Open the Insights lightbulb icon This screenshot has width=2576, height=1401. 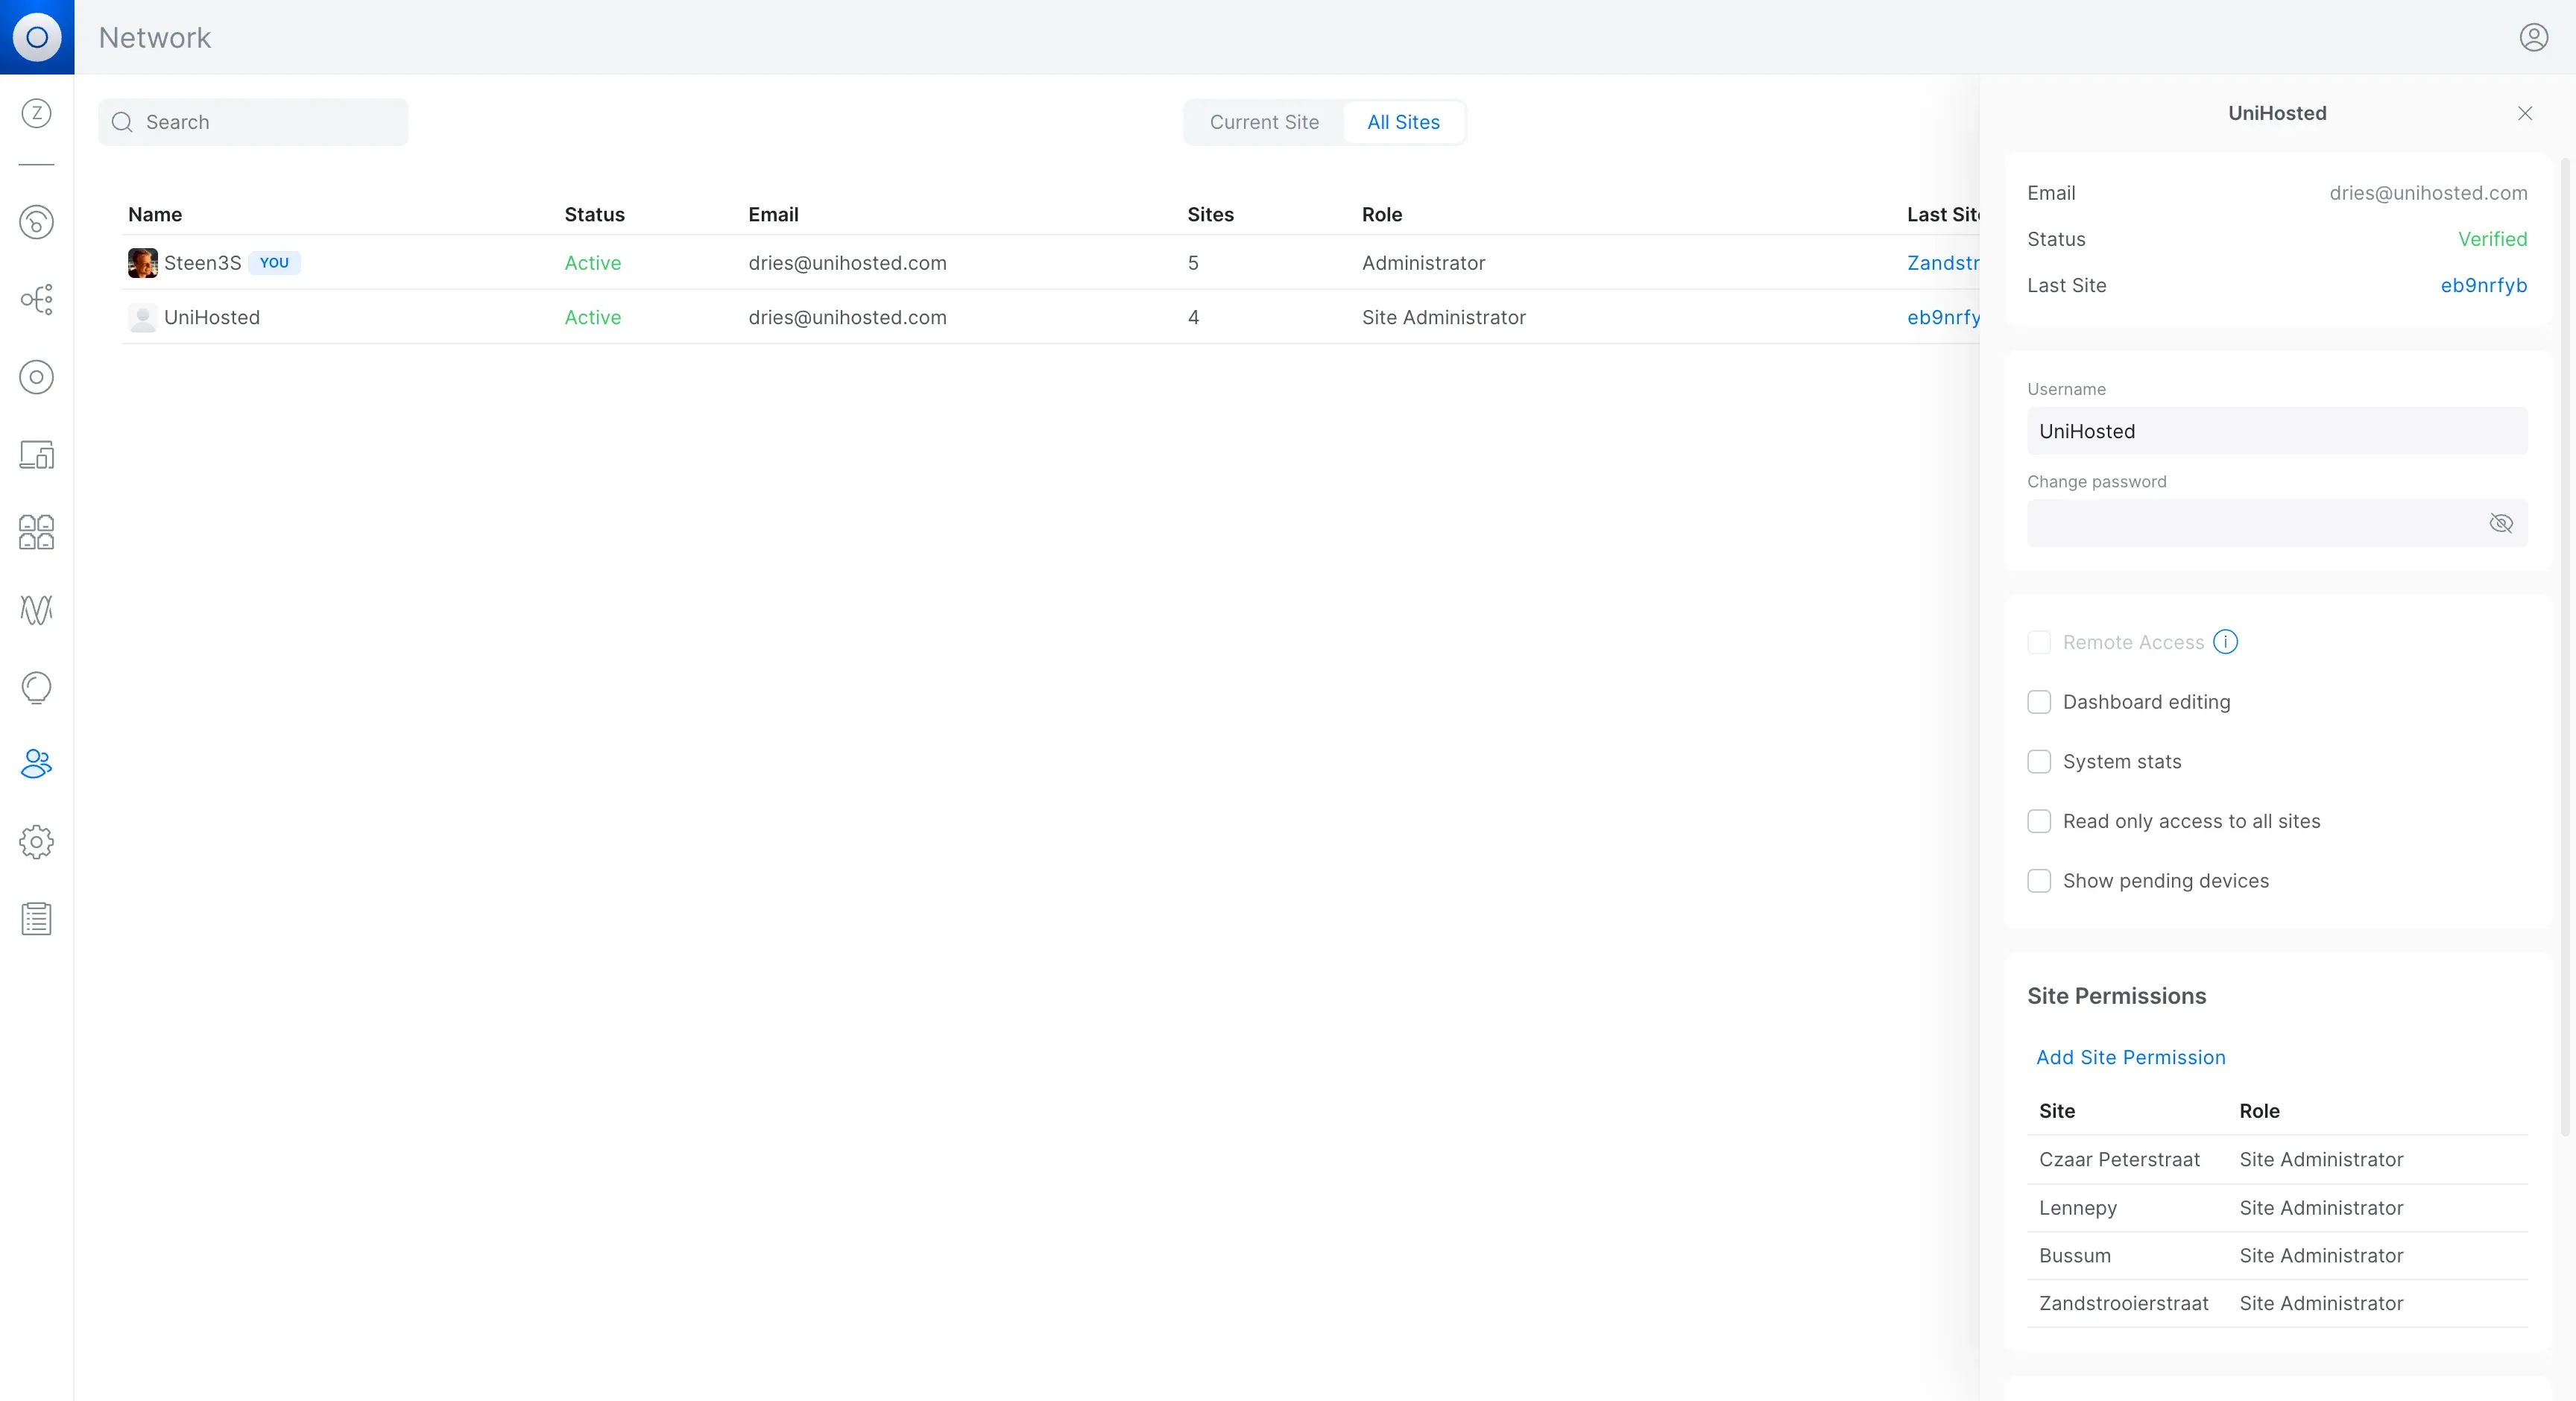(x=37, y=687)
